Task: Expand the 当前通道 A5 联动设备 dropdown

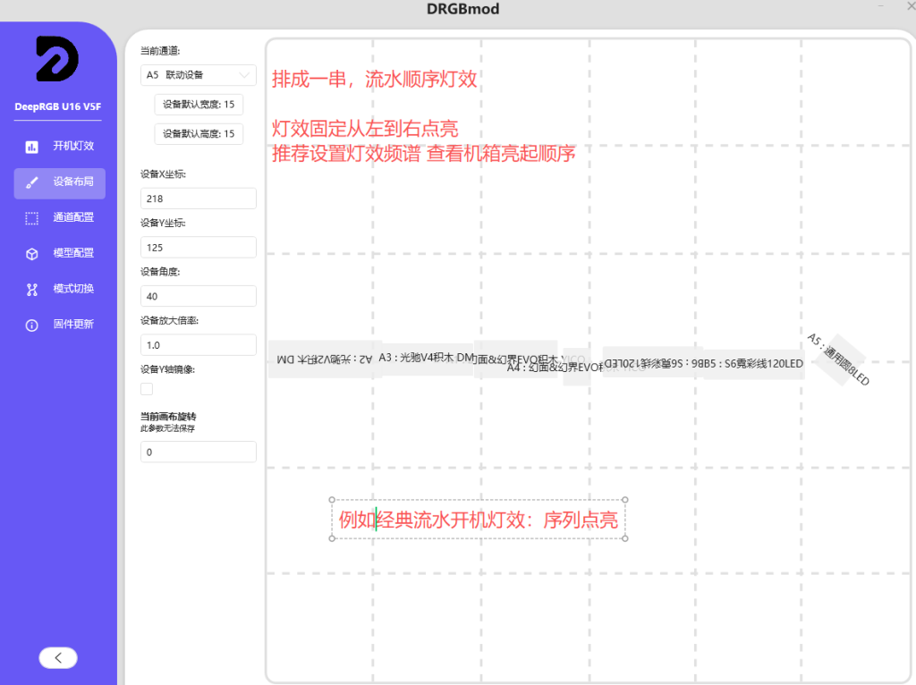Action: click(x=198, y=75)
